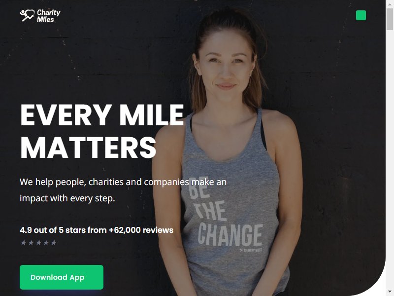Click the "impact with every step." text line
394x296 pixels.
67,198
